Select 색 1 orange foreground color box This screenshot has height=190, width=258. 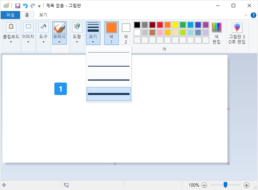pyautogui.click(x=112, y=33)
